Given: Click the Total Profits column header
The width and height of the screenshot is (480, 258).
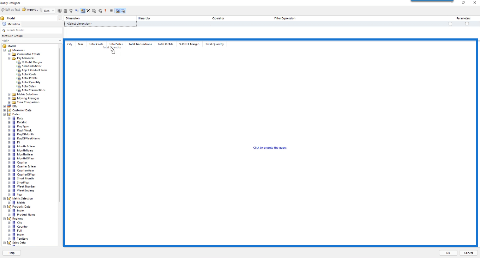Looking at the screenshot, I should (x=165, y=44).
